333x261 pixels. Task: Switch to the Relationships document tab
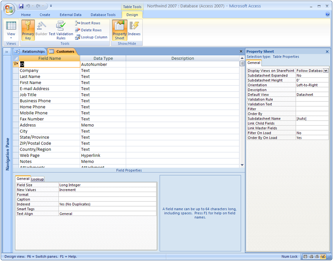(30, 51)
